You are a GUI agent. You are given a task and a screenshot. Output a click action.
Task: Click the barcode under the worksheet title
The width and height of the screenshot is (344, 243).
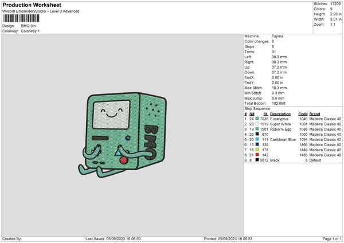click(x=21, y=18)
